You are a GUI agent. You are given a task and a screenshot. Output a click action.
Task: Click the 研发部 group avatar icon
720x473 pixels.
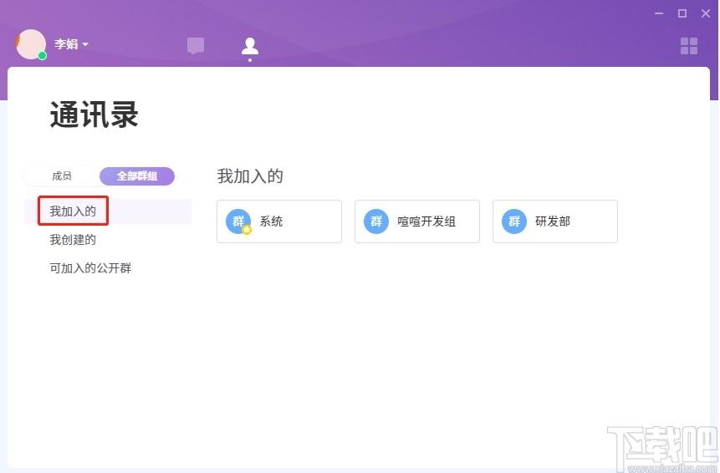514,221
